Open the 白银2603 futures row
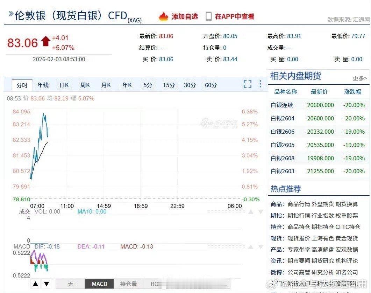Viewport: 371px width, 293px height. (x=319, y=171)
